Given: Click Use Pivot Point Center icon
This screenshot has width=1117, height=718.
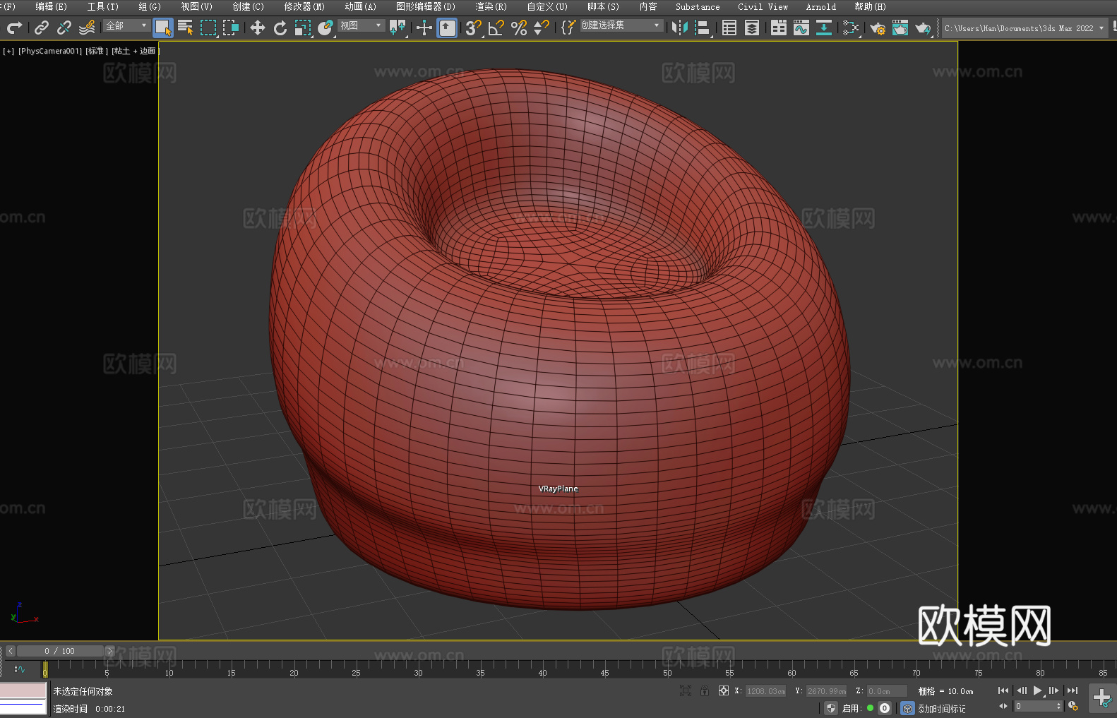Looking at the screenshot, I should click(398, 28).
